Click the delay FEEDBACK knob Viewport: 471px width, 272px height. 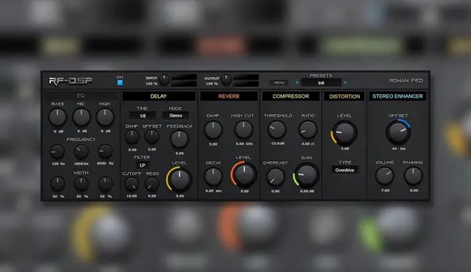(x=179, y=140)
